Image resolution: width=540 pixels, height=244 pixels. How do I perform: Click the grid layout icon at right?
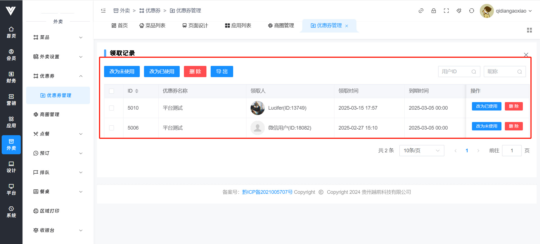click(529, 30)
